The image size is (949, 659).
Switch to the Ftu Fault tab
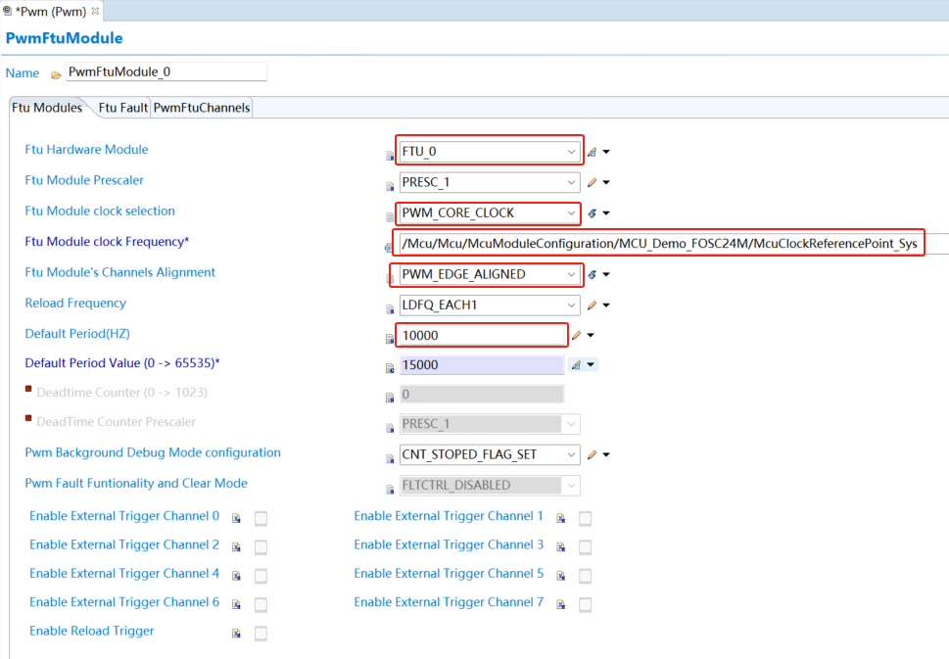coord(122,108)
